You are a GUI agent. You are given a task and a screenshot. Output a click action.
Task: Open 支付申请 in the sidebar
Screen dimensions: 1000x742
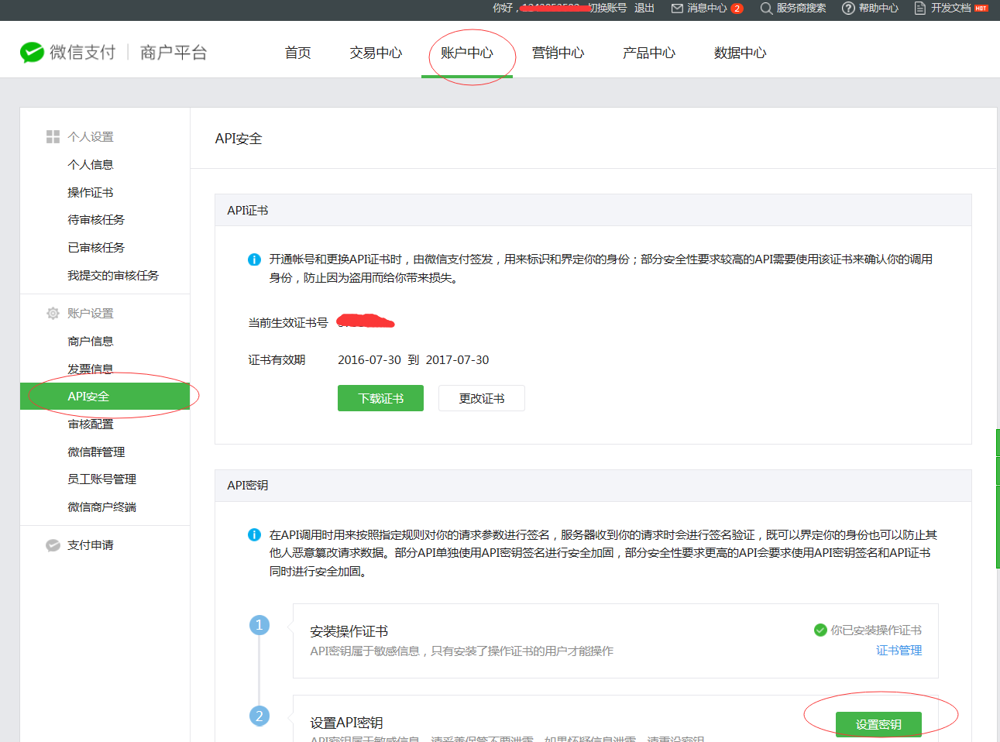click(91, 545)
